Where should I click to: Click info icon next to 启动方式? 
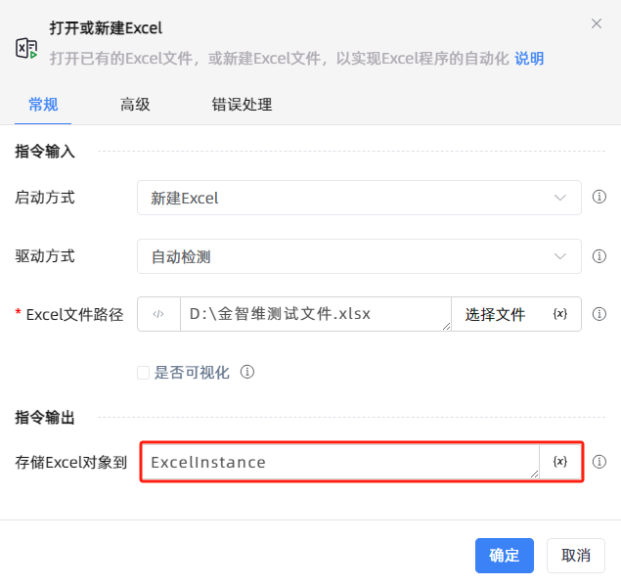[599, 197]
